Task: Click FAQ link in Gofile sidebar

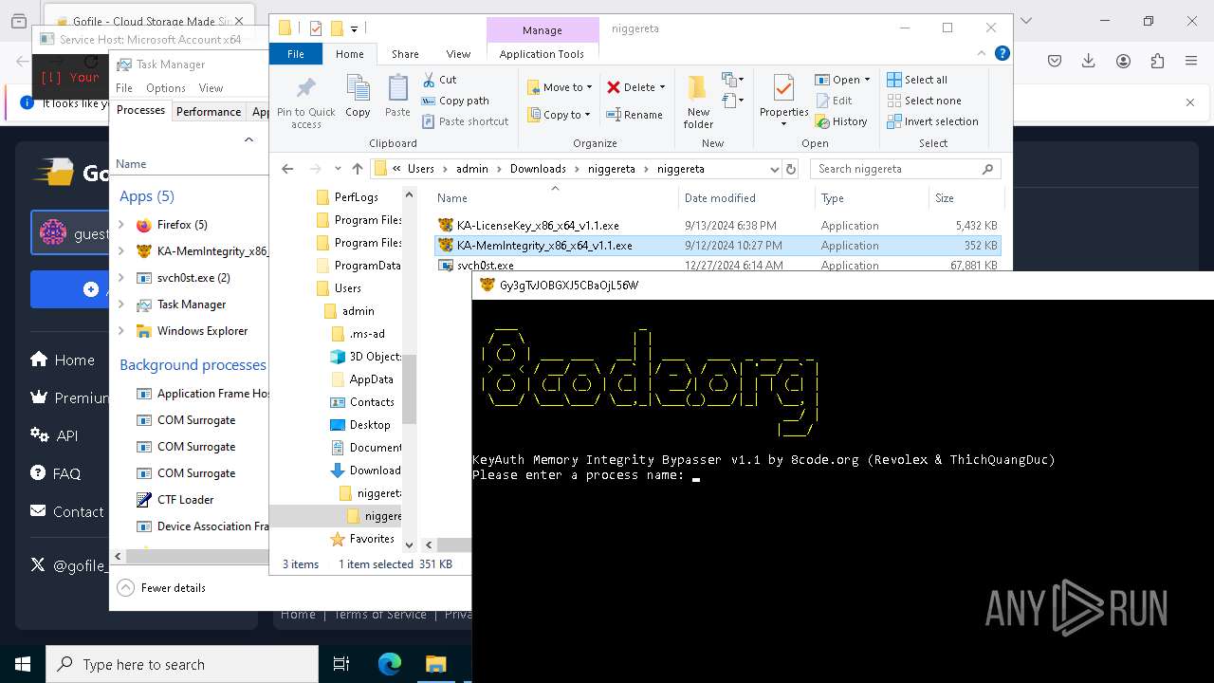Action: coord(55,473)
